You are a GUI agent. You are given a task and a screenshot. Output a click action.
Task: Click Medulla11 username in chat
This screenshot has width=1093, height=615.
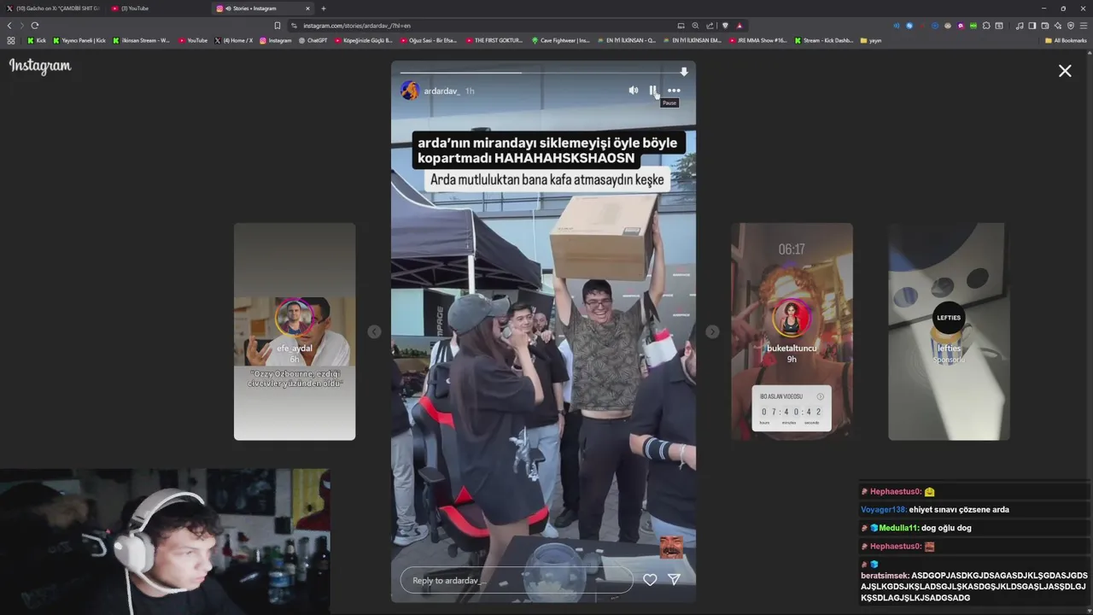coord(899,528)
